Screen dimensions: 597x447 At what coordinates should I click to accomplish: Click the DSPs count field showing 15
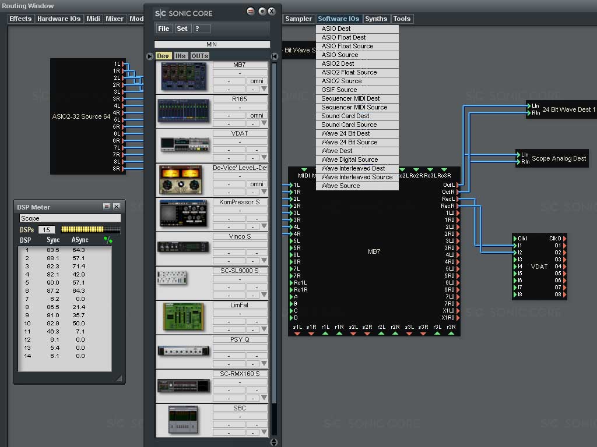click(x=47, y=229)
